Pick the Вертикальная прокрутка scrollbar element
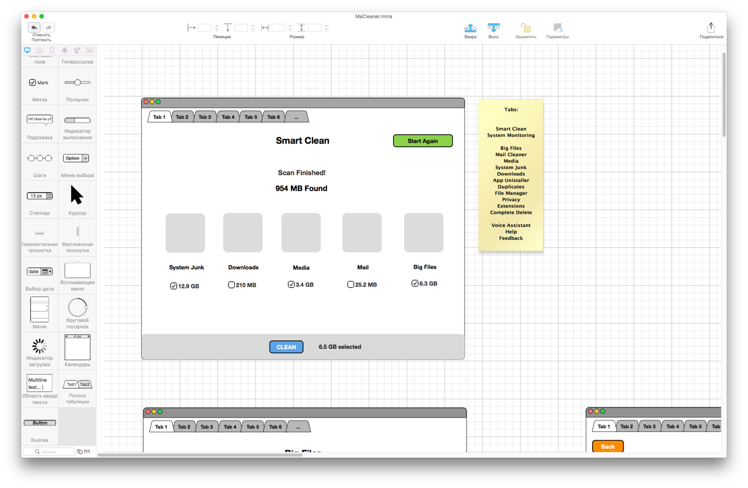This screenshot has height=488, width=748. pos(77,238)
